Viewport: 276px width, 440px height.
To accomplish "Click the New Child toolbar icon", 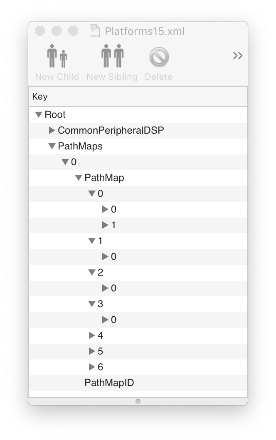I will click(x=57, y=56).
